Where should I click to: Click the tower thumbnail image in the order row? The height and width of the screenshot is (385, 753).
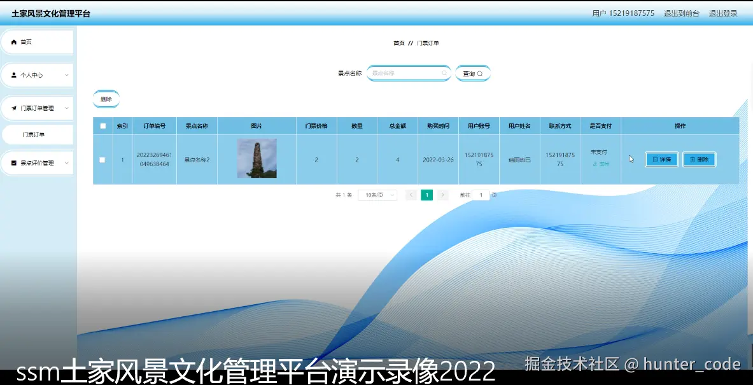coord(257,158)
